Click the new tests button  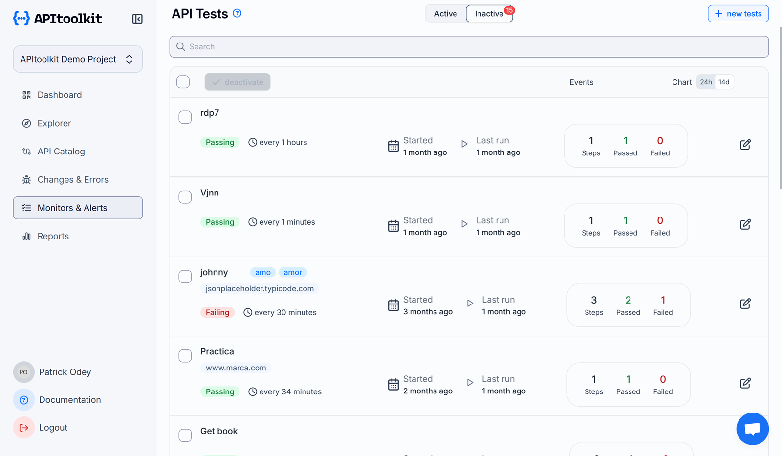(738, 14)
